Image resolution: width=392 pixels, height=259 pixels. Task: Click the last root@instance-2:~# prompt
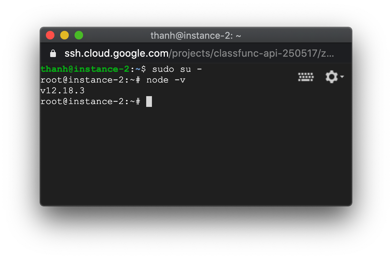[90, 102]
